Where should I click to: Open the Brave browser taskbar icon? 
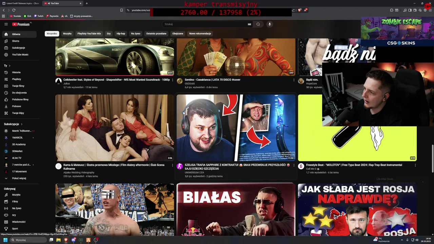(x=66, y=240)
